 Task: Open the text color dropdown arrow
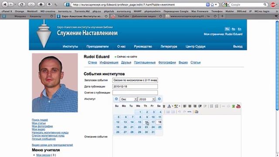173,106
